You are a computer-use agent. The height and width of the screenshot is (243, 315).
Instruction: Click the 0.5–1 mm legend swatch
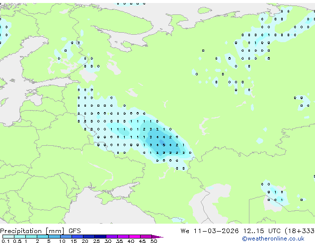(20, 237)
